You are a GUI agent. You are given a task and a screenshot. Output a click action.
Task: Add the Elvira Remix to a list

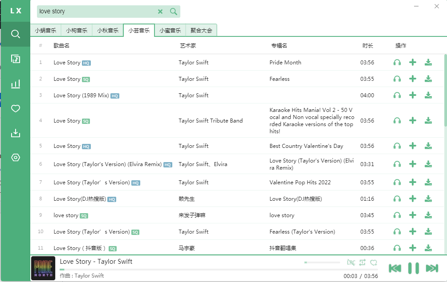pyautogui.click(x=413, y=164)
